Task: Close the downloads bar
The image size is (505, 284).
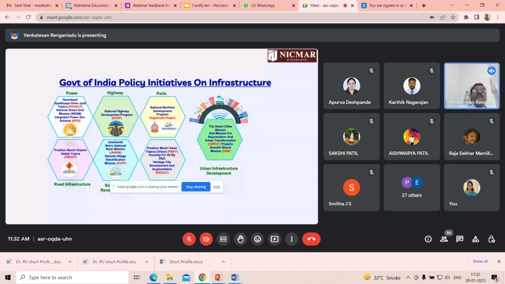Action: [499, 261]
